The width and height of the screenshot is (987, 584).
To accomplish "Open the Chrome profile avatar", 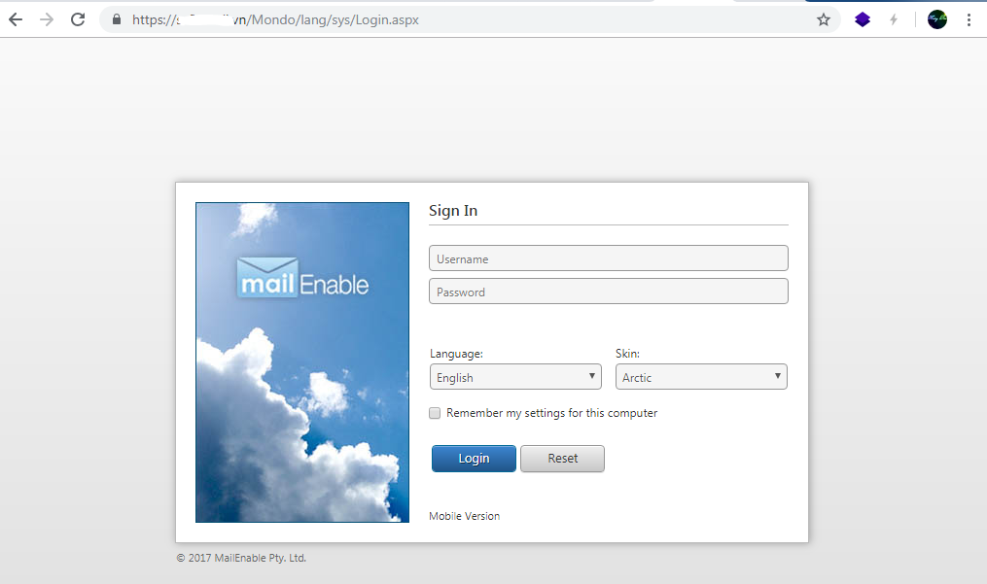I will [x=936, y=19].
